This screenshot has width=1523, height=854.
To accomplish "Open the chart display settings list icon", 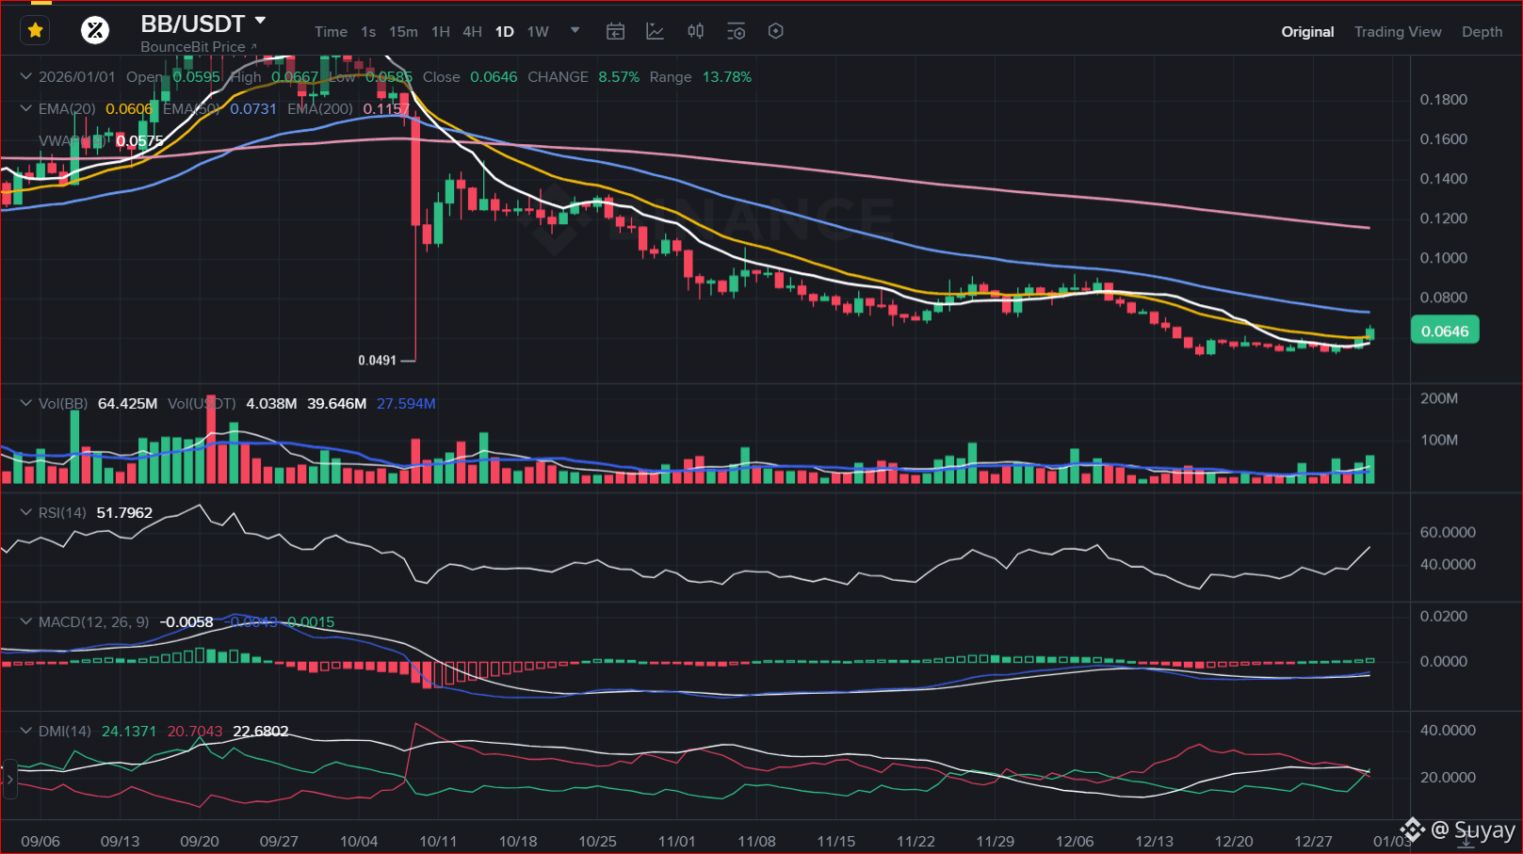I will point(737,31).
